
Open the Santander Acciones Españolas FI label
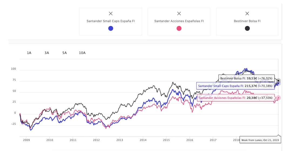pyautogui.click(x=179, y=21)
